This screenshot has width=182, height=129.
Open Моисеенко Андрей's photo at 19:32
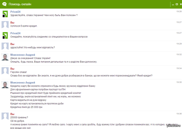(x=5, y=57)
